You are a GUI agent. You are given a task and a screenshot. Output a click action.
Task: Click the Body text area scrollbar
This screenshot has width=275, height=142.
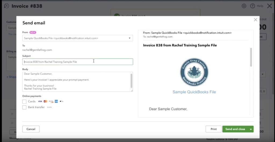tap(131, 80)
